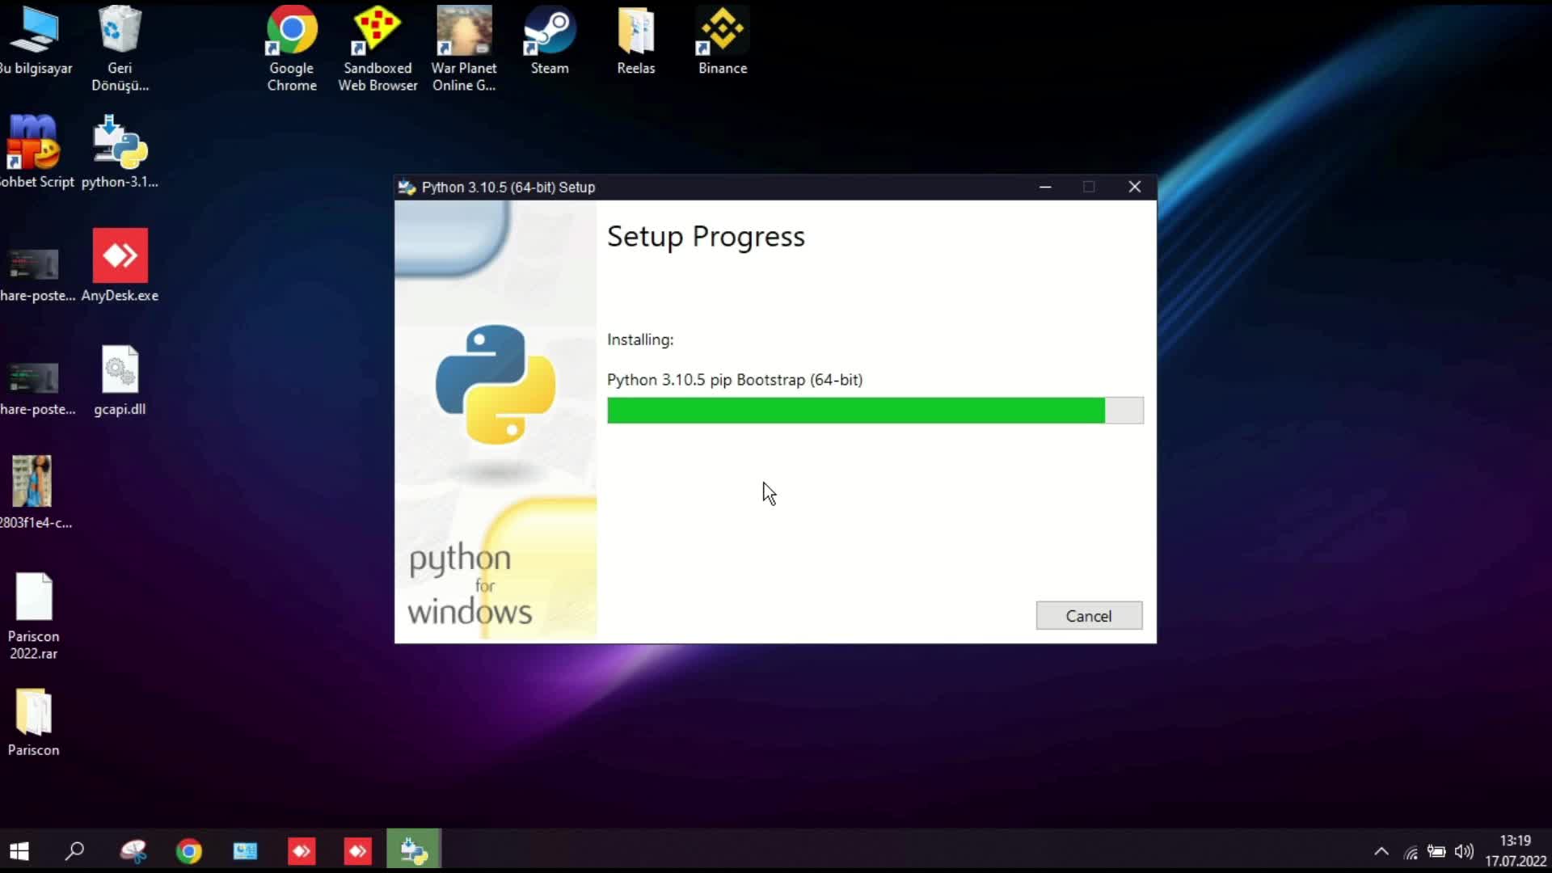Click the taskbar search magnifier
The image size is (1552, 873).
pos(75,851)
